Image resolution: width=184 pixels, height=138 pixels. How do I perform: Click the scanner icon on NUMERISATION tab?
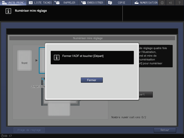tap(137, 2)
